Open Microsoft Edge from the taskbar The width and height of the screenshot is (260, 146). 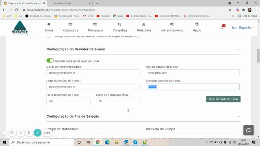[x=107, y=142]
